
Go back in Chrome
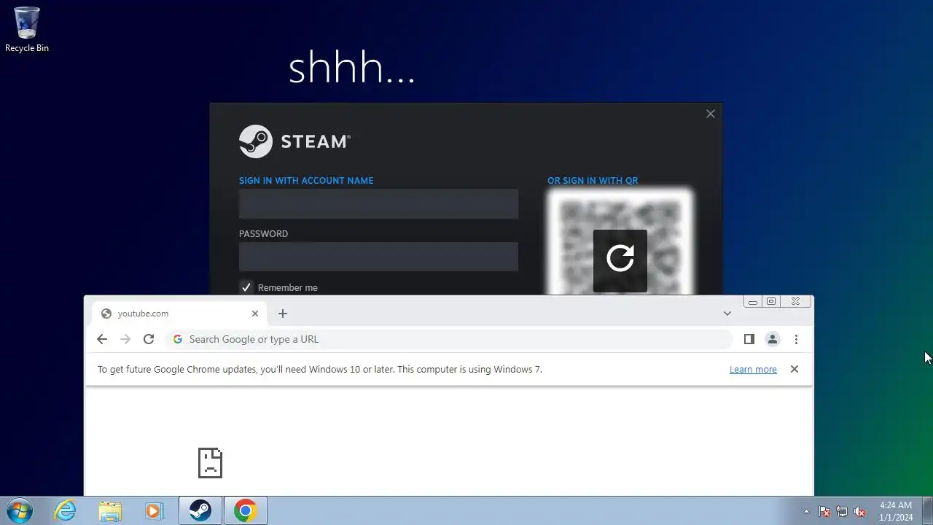102,339
